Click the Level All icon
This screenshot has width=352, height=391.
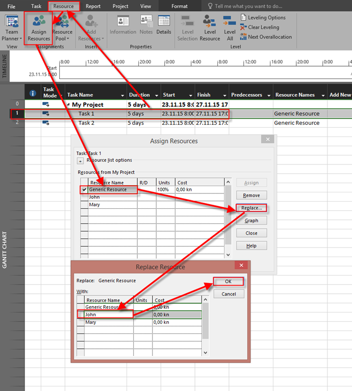click(x=230, y=27)
